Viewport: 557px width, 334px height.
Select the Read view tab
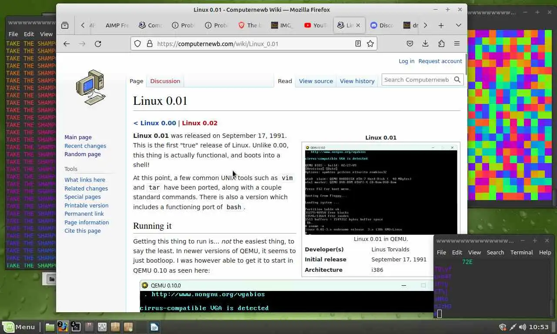coord(285,81)
